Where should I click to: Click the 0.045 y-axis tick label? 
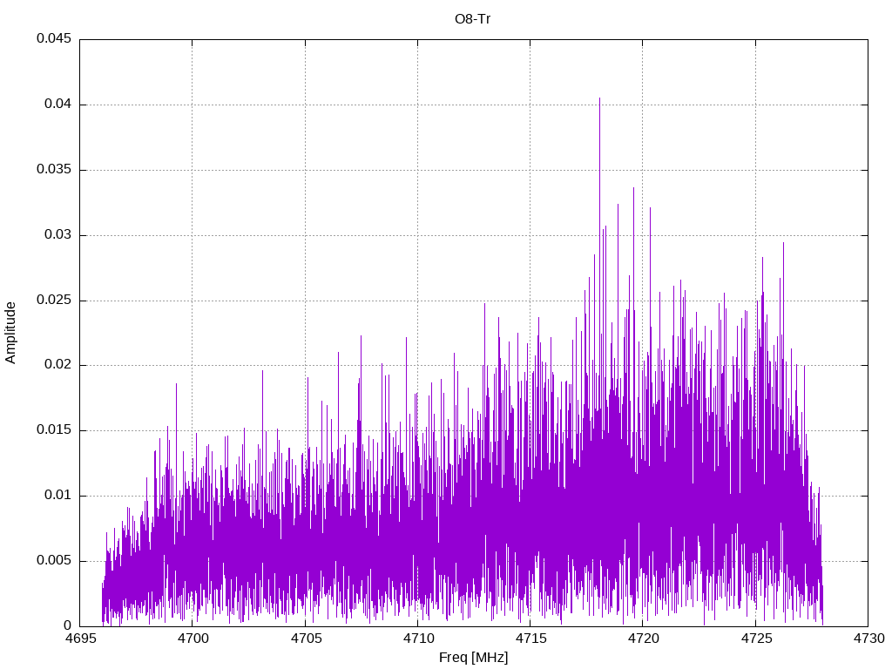point(54,39)
